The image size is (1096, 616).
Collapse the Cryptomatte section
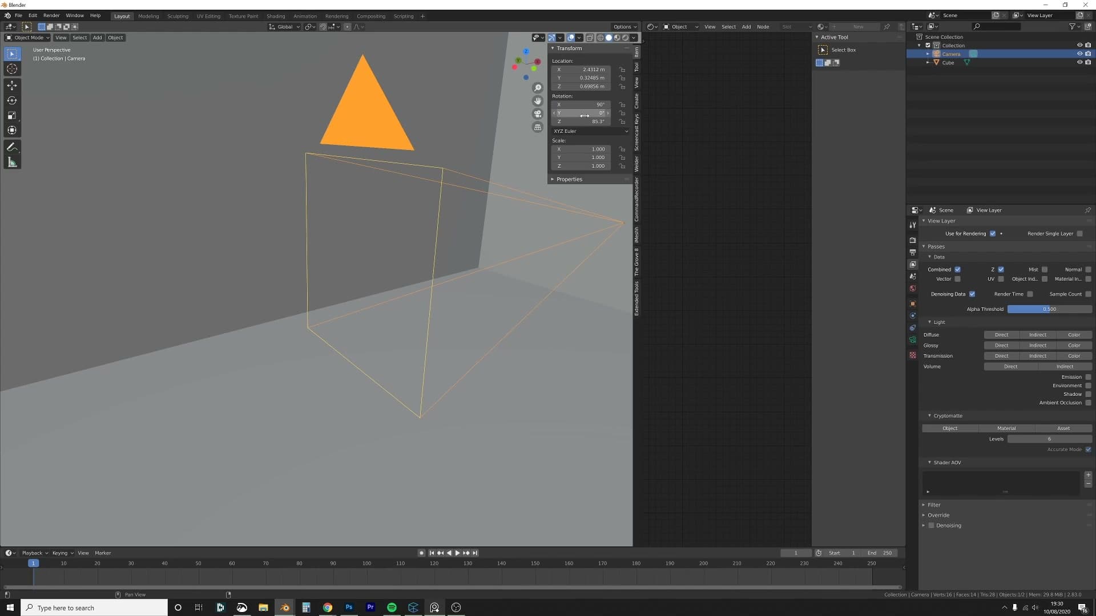(x=948, y=416)
